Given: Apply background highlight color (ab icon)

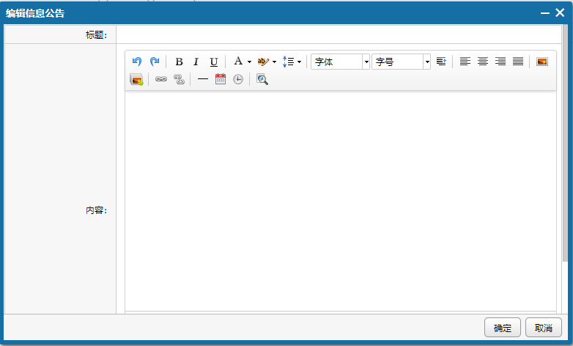Looking at the screenshot, I should pyautogui.click(x=263, y=62).
